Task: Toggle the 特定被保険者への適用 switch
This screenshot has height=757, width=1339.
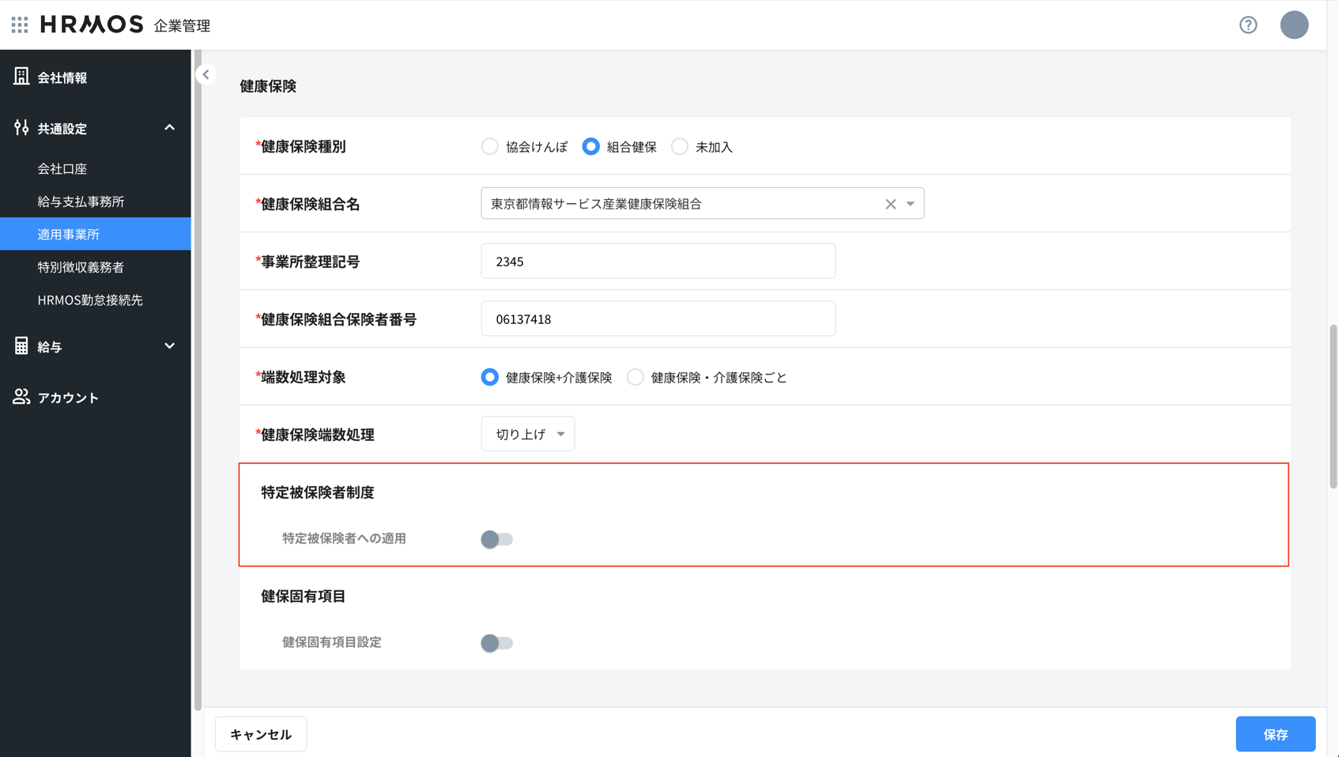Action: pyautogui.click(x=496, y=539)
